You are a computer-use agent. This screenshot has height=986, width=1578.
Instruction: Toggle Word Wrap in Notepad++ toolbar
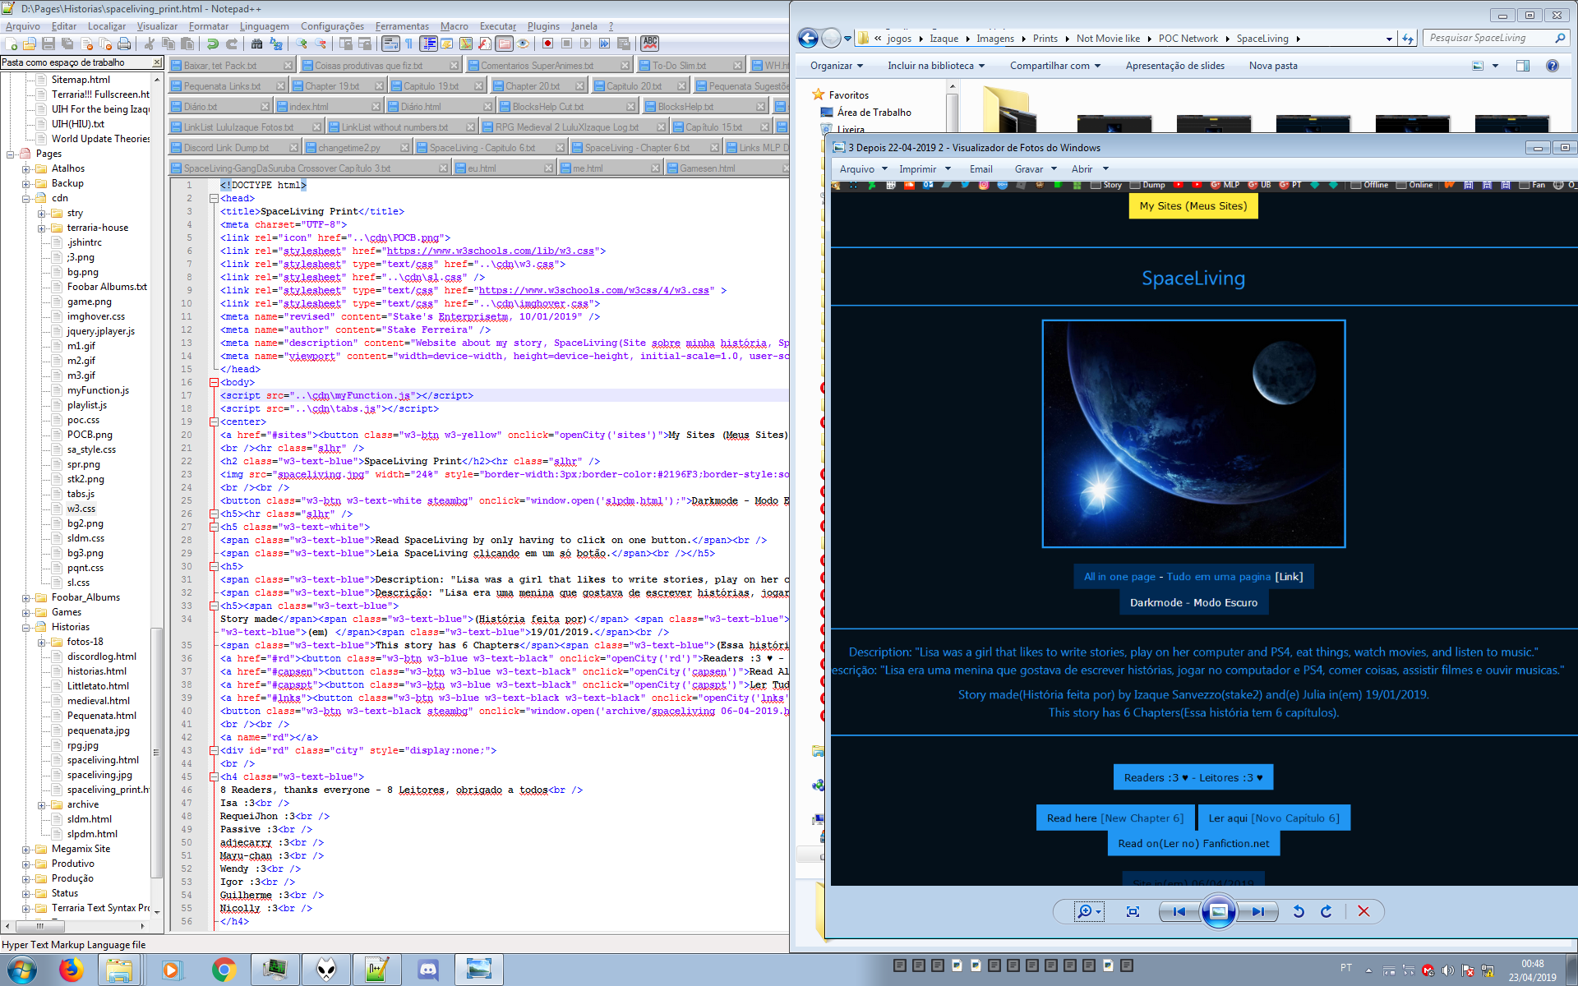pyautogui.click(x=390, y=44)
